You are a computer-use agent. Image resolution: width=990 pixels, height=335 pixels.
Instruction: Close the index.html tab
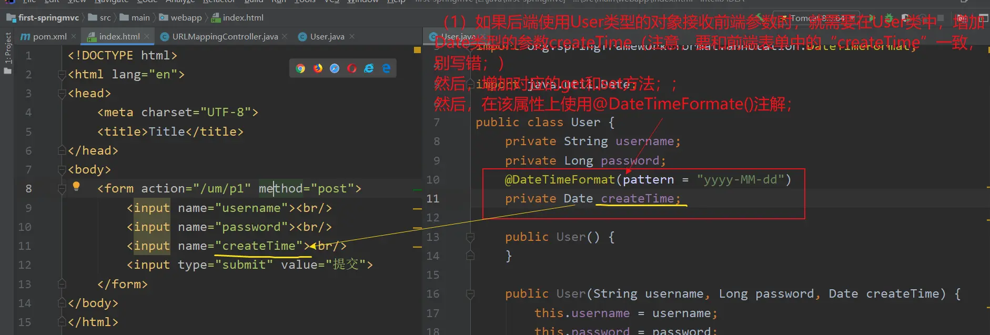click(147, 36)
